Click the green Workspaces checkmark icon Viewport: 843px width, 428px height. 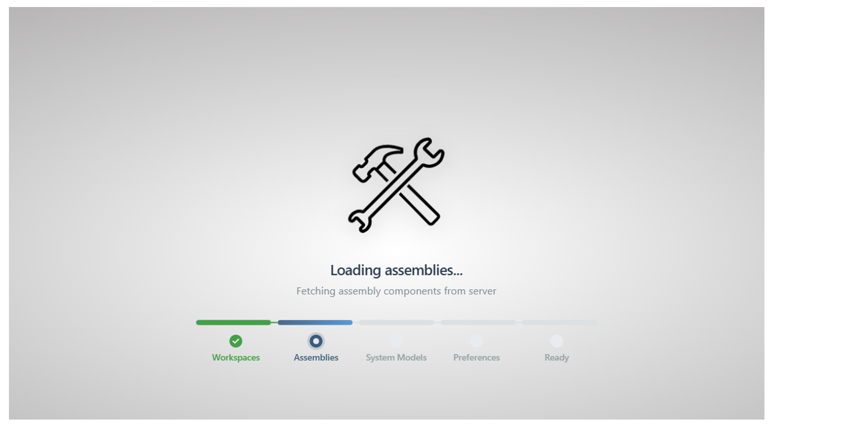tap(236, 341)
